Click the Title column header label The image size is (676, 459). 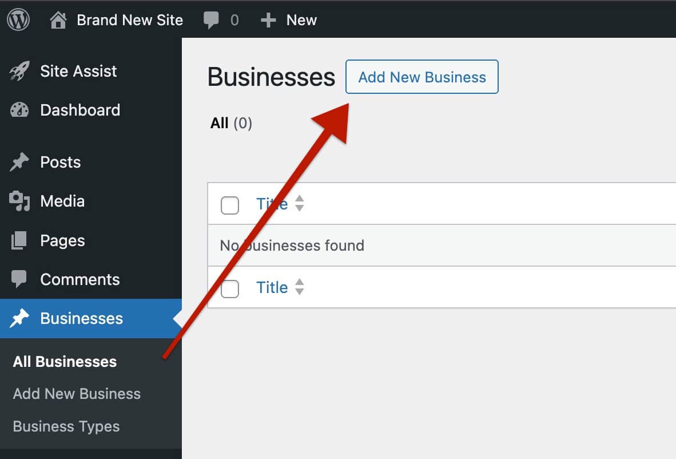[x=272, y=204]
